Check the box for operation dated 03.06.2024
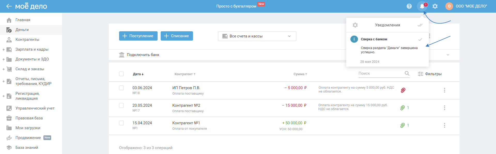 (x=121, y=88)
